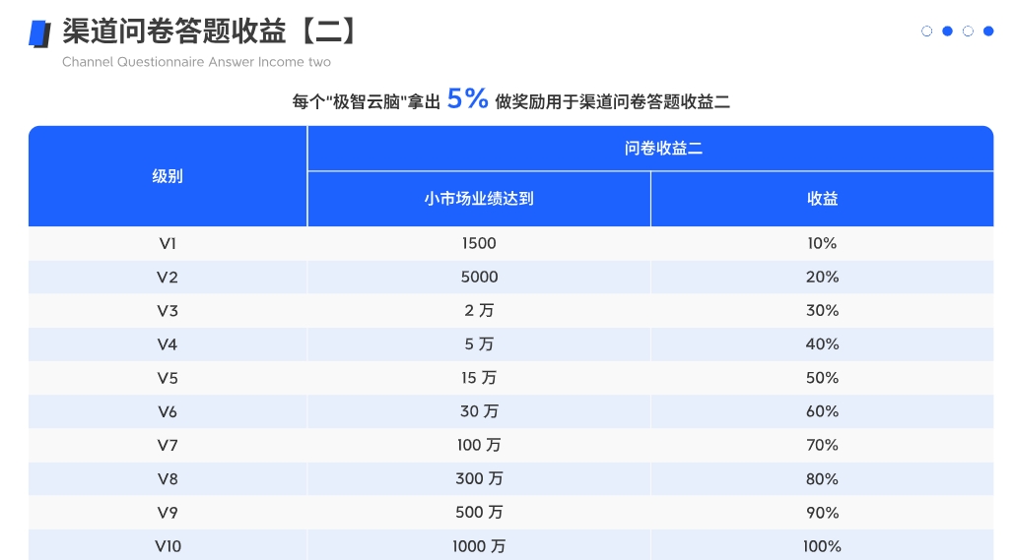Select the V5 level row cell
1014x560 pixels.
[x=168, y=378]
